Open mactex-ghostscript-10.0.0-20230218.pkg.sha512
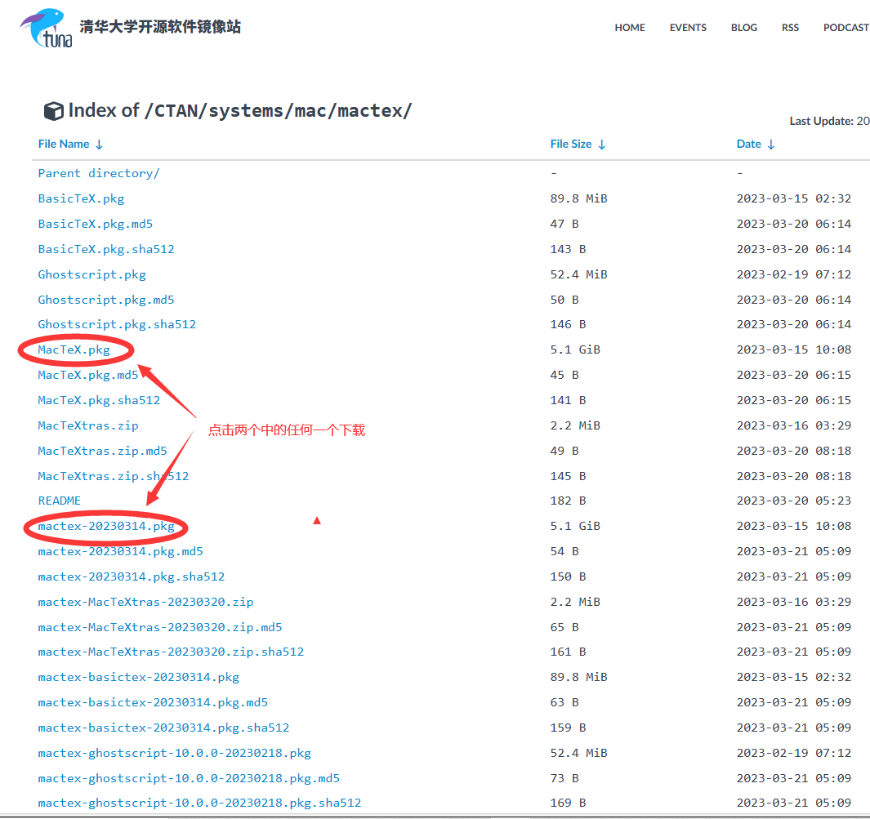This screenshot has width=870, height=819. point(200,803)
